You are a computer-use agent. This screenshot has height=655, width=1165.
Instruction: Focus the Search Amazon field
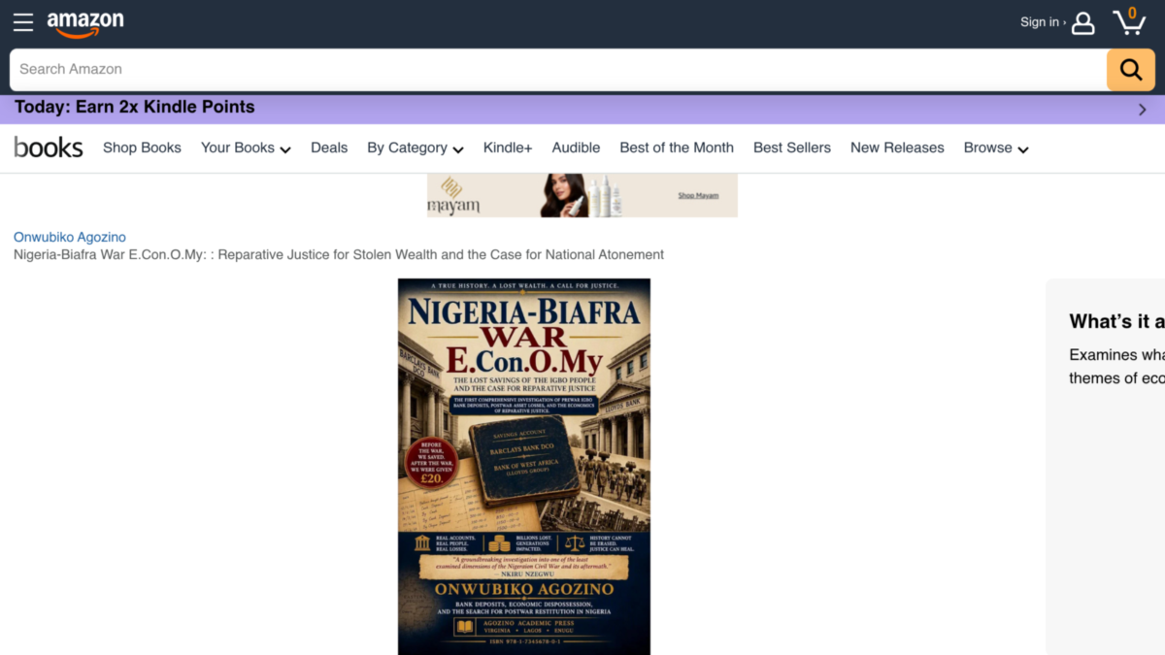coord(558,70)
